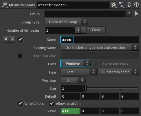Screen dimensions: 141x116
Task: Open the question mark help icon
Action: 137,5
